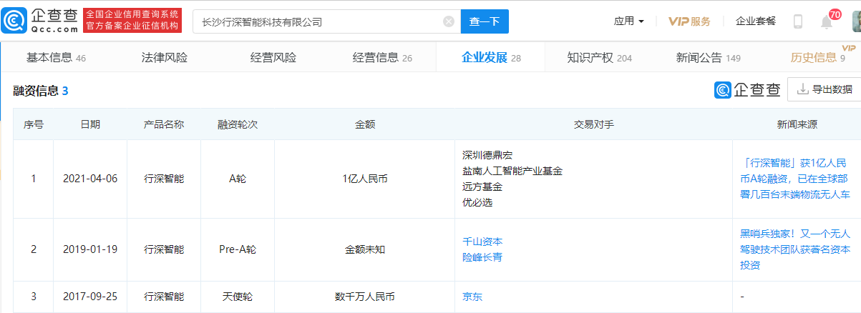Open news link about 1亿人民币A轮融资
Image resolution: width=861 pixels, height=313 pixels.
click(x=797, y=179)
